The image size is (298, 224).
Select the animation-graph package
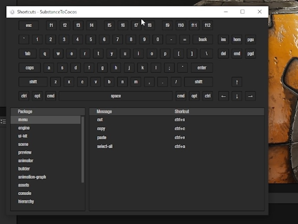[x=32, y=177]
